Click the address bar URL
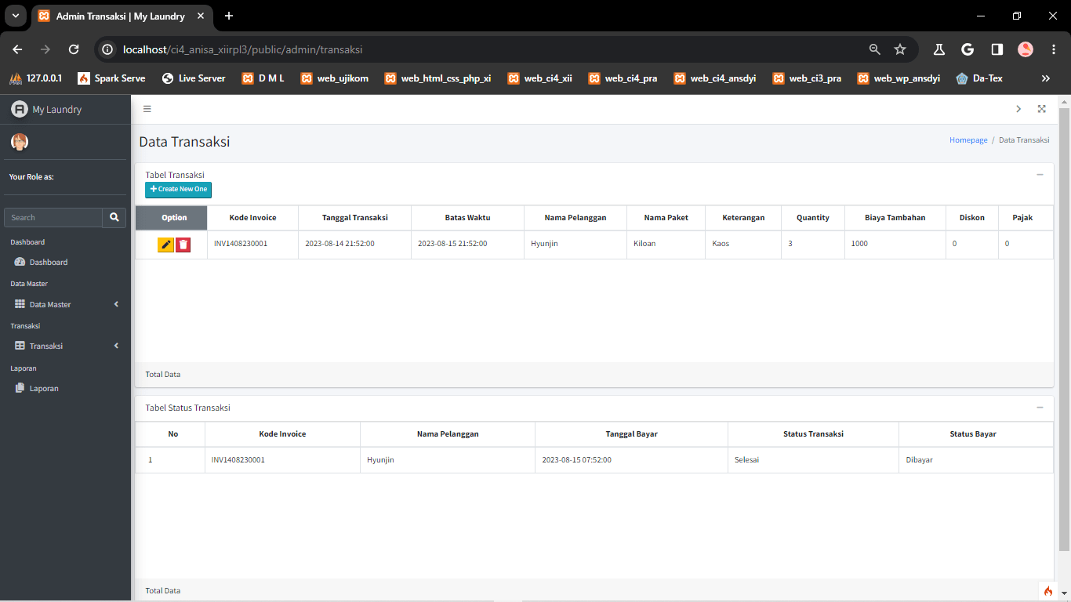The height and width of the screenshot is (602, 1071). [242, 49]
